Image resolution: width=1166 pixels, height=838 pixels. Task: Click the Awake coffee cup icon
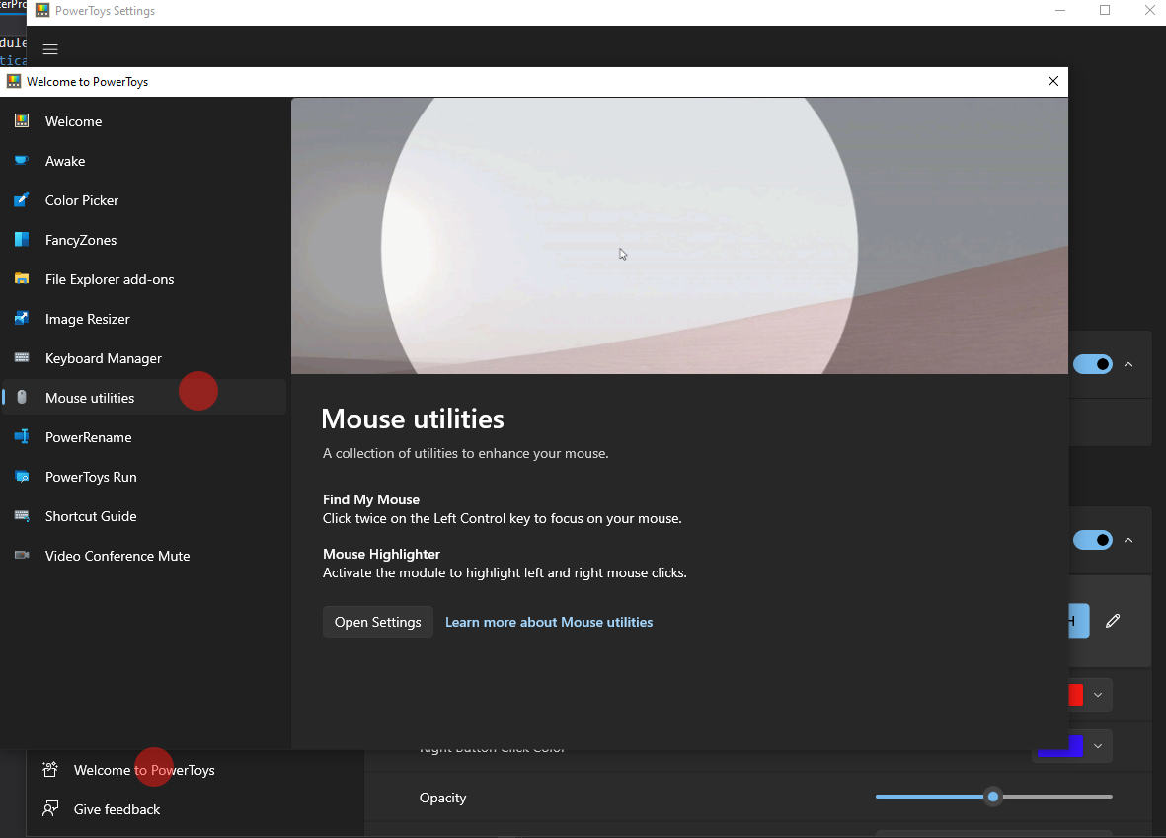coord(22,160)
